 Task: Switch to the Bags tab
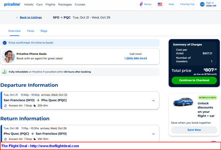pyautogui.click(x=44, y=31)
